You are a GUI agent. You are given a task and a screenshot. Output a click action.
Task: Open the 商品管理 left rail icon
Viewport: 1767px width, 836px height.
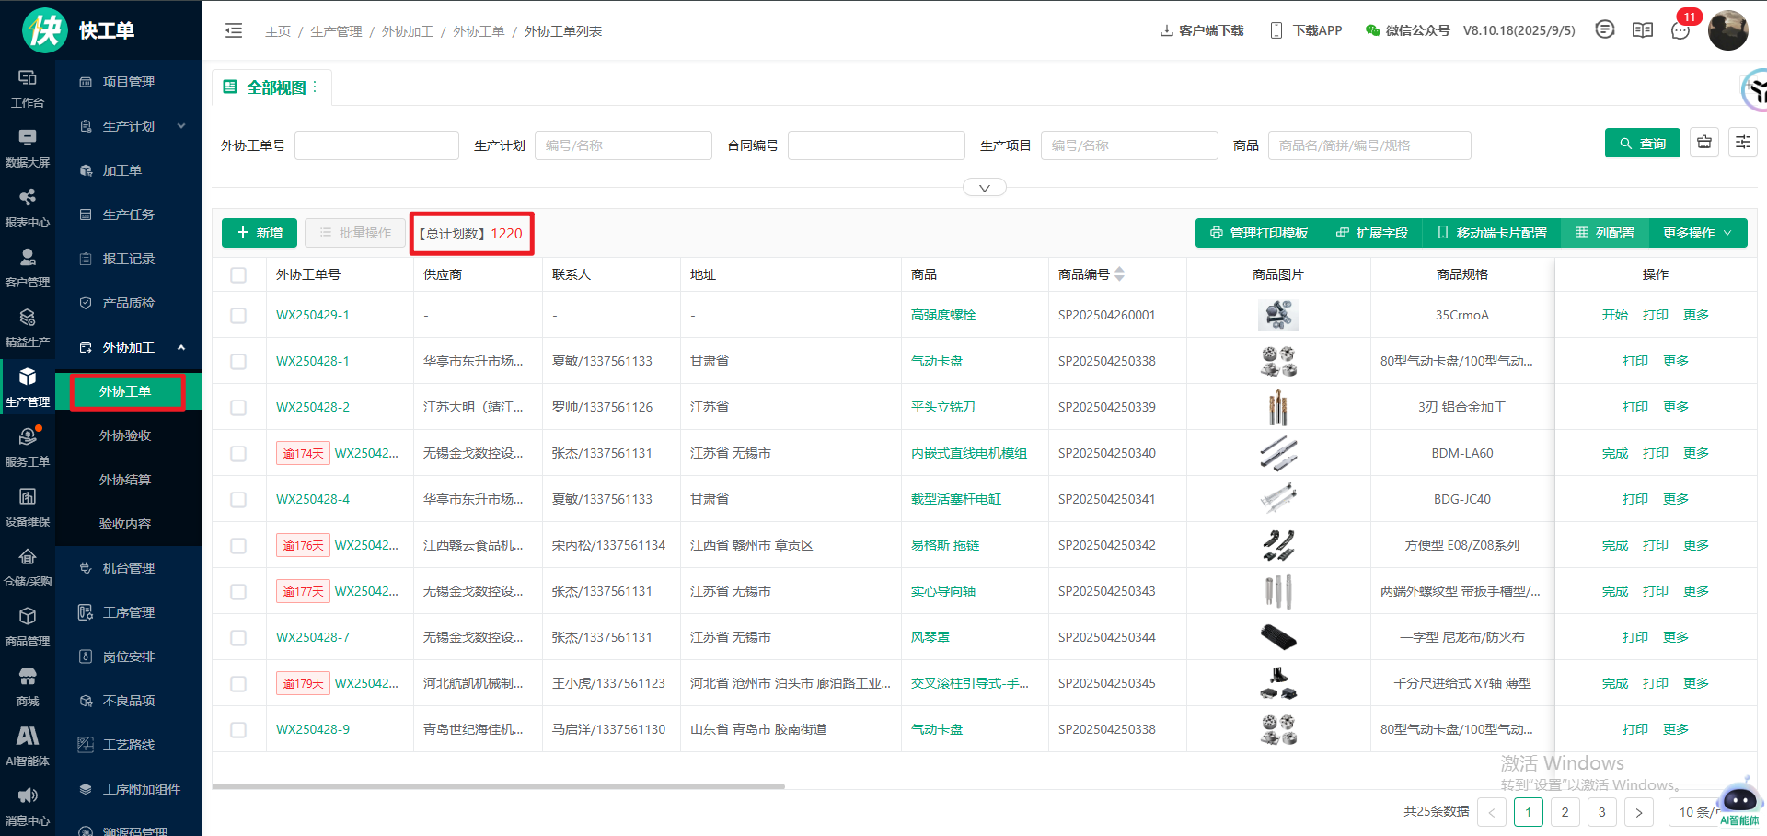click(x=28, y=626)
